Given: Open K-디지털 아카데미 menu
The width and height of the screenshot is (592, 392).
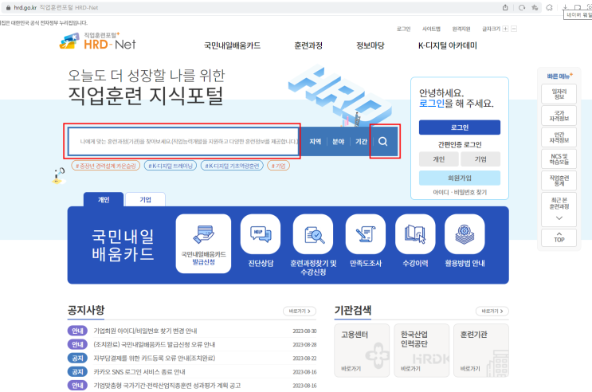Looking at the screenshot, I should 448,45.
